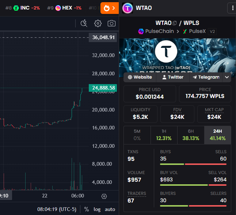The height and width of the screenshot is (215, 236).
Task: Click the current price label 24,888.58
Action: click(103, 88)
